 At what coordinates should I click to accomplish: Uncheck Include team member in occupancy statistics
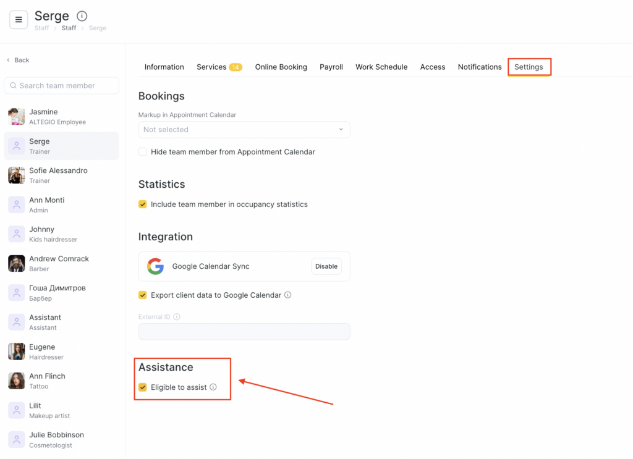coord(143,204)
